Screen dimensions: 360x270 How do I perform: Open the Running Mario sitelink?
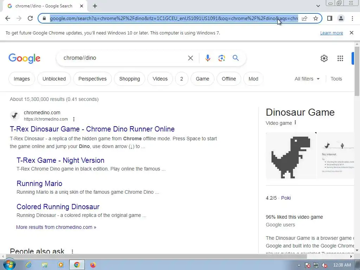39,184
